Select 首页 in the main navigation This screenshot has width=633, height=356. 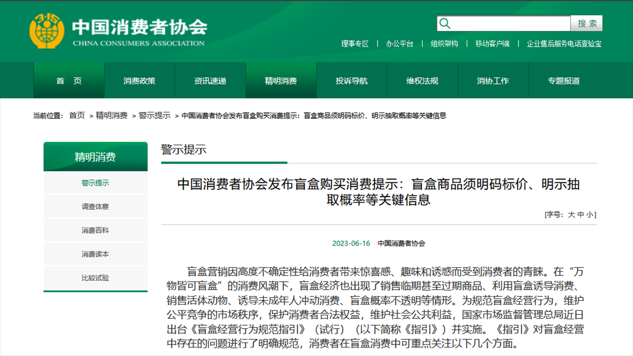[x=69, y=81]
